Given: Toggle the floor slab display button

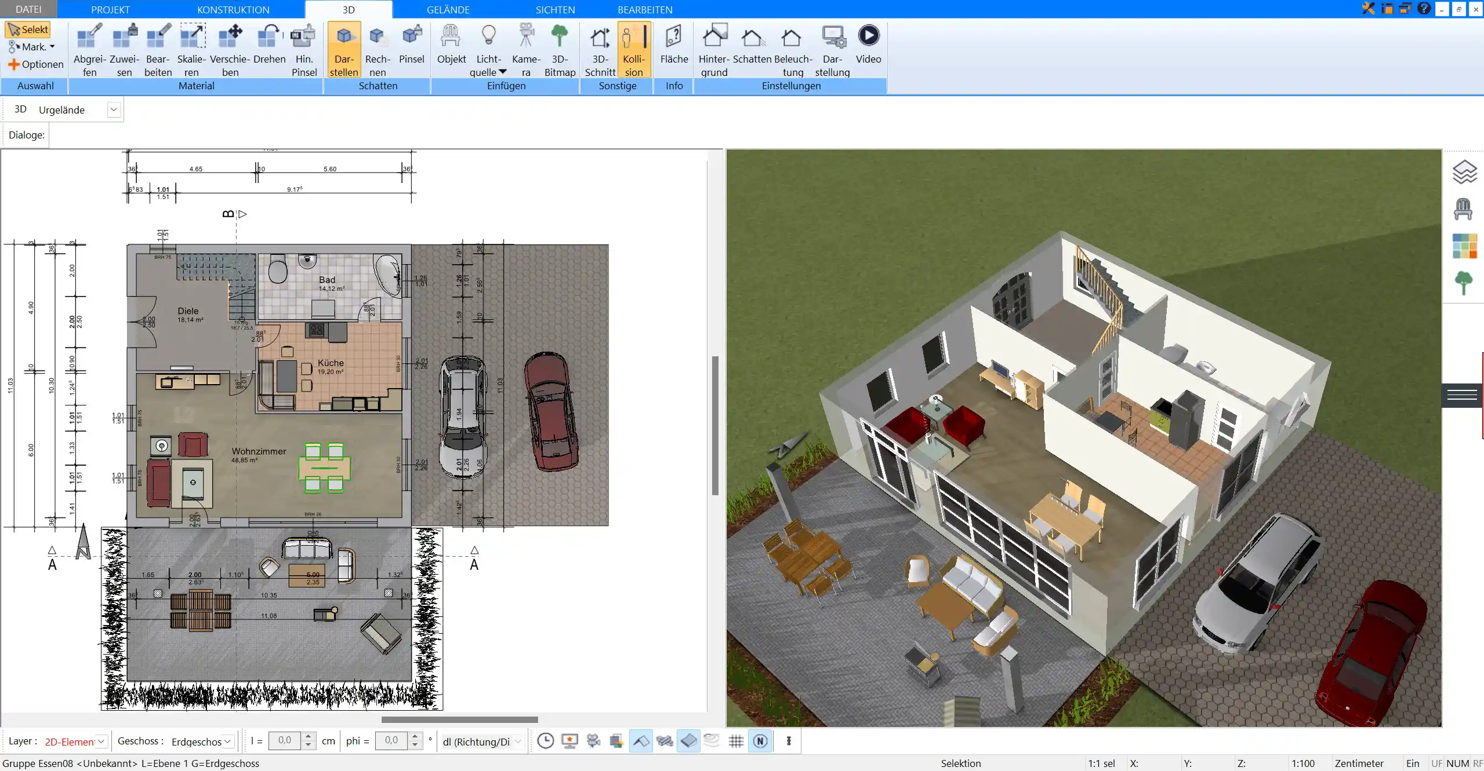Looking at the screenshot, I should pyautogui.click(x=688, y=741).
